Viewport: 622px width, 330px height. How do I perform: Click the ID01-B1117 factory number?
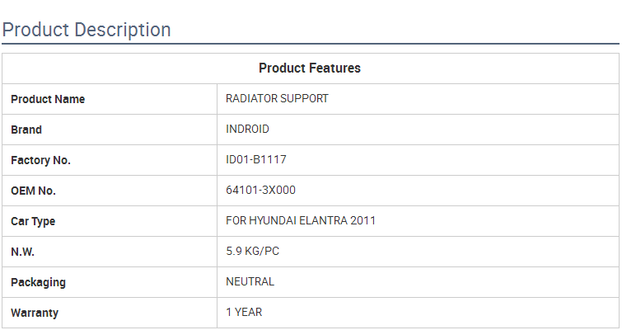256,159
